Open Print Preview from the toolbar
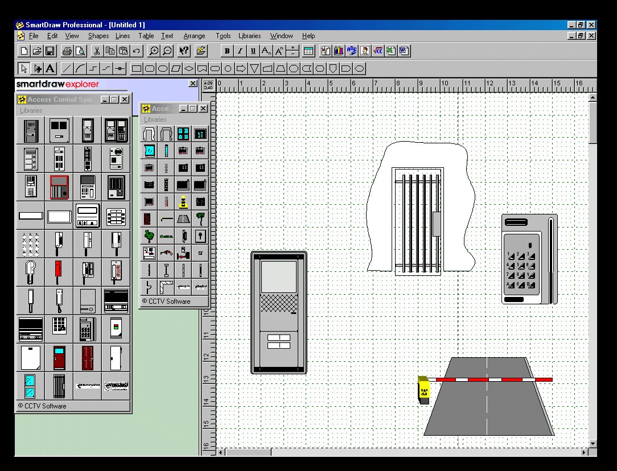 click(80, 51)
